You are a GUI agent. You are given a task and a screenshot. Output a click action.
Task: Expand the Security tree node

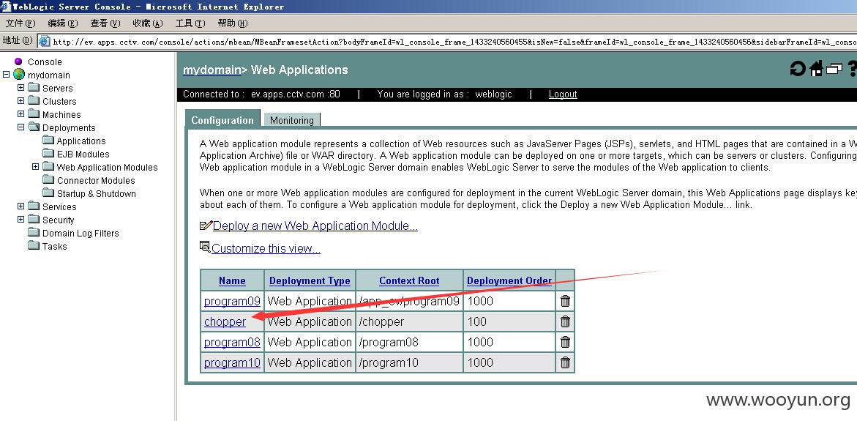click(20, 219)
